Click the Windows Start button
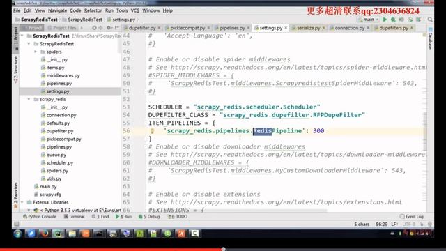This screenshot has height=251, width=446. click(x=17, y=234)
